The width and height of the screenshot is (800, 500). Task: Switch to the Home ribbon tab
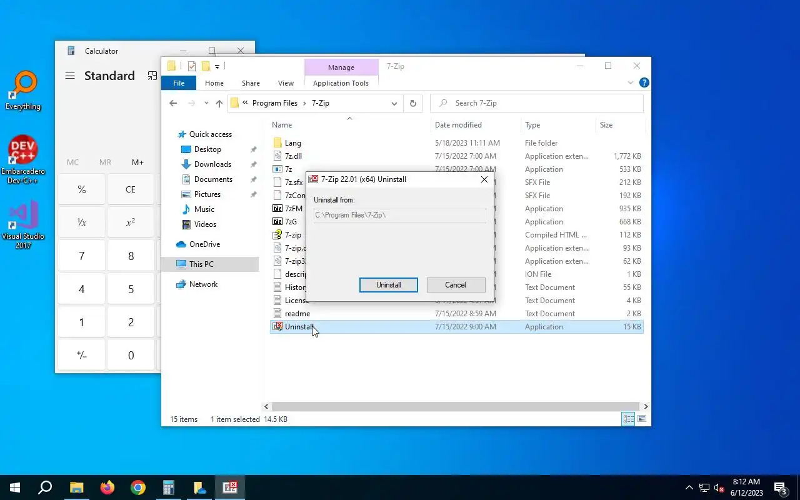click(214, 83)
